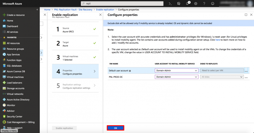Click Need to select per VM field
Viewport: 254px width, 133px height.
click(222, 70)
